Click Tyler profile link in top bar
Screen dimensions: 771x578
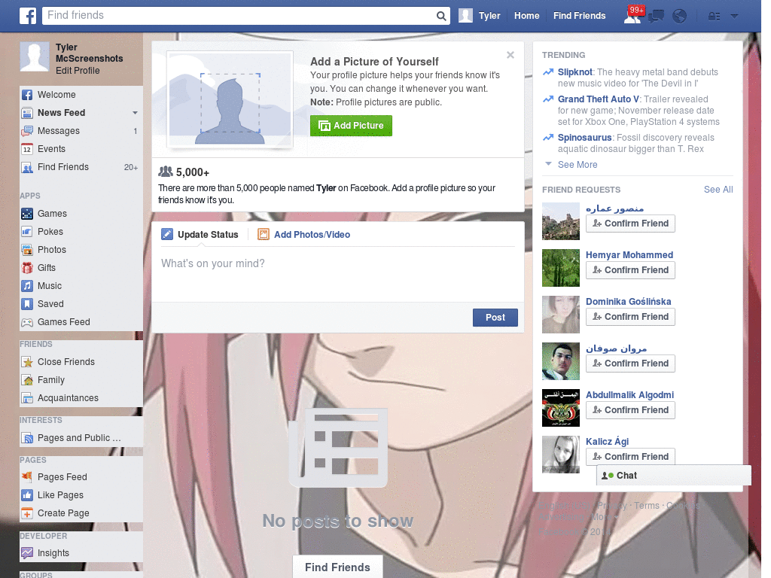pyautogui.click(x=480, y=16)
